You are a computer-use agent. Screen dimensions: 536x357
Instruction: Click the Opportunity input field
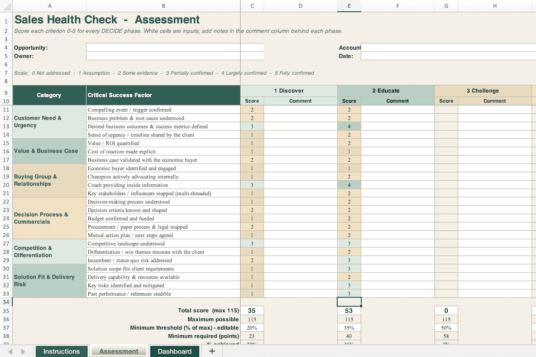175,47
